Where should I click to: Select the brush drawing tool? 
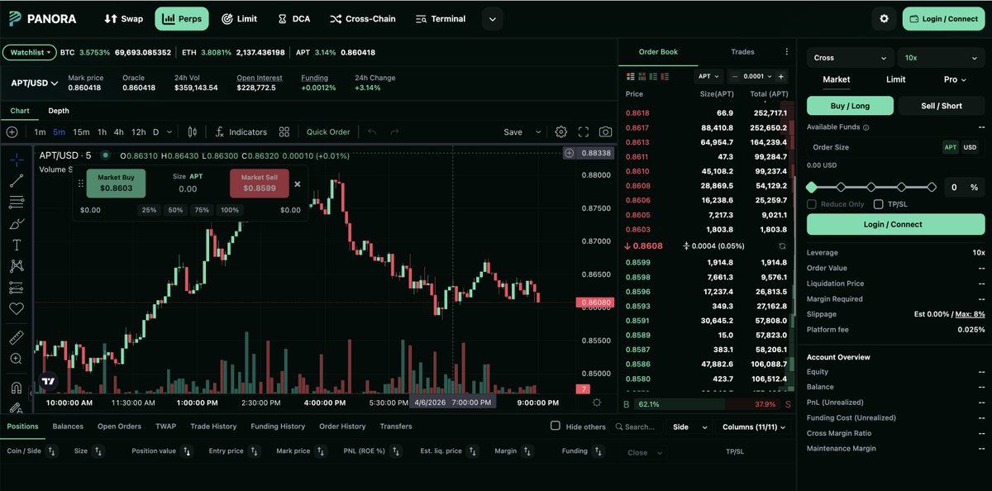16,223
